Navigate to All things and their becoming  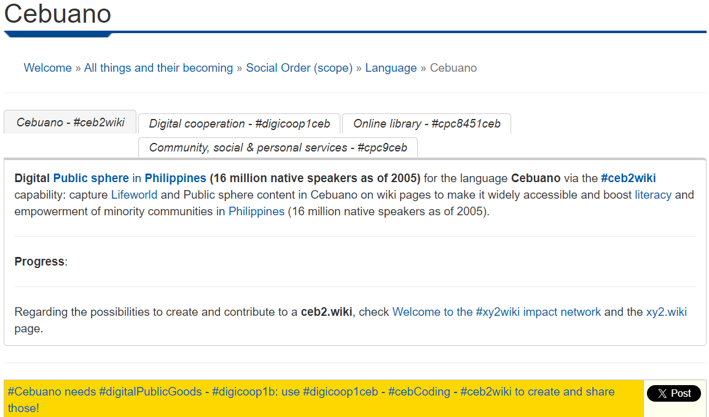[159, 67]
